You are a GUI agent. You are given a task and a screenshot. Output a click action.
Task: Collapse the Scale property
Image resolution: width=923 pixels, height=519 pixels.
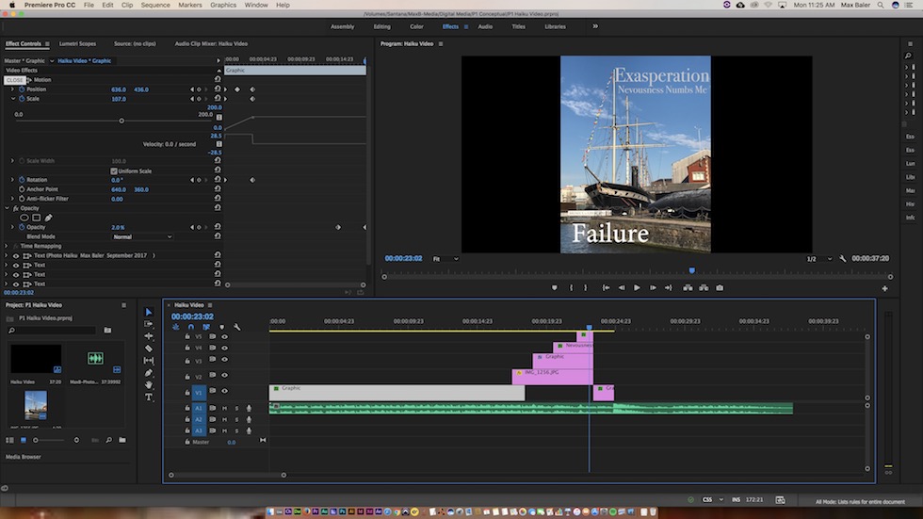12,99
